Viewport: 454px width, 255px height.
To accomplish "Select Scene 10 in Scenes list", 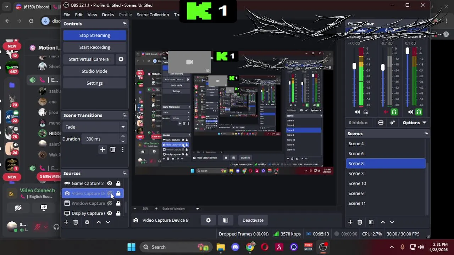I will (386, 183).
